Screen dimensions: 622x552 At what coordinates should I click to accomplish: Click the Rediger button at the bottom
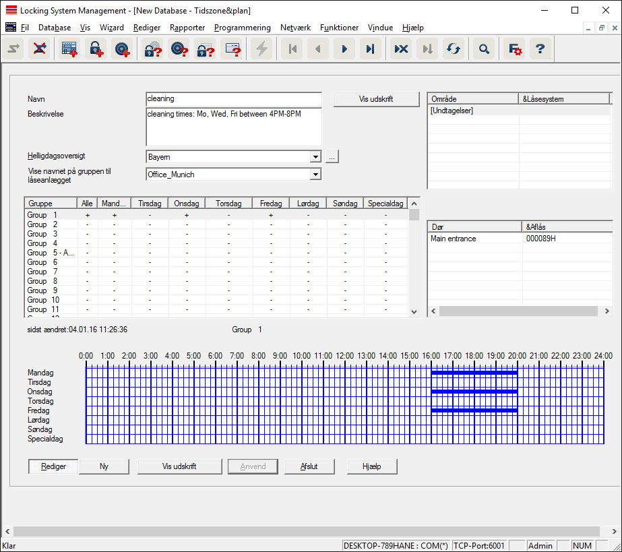click(x=53, y=466)
